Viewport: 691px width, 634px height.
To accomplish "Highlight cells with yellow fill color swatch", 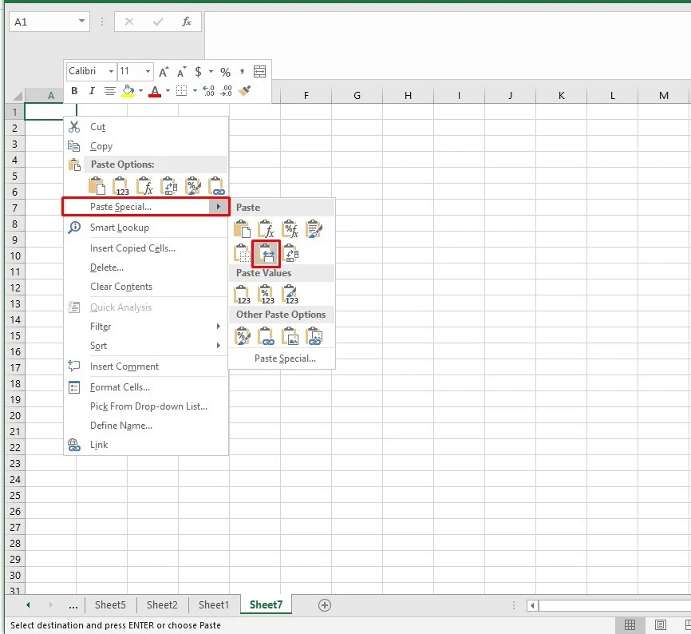I will (128, 94).
